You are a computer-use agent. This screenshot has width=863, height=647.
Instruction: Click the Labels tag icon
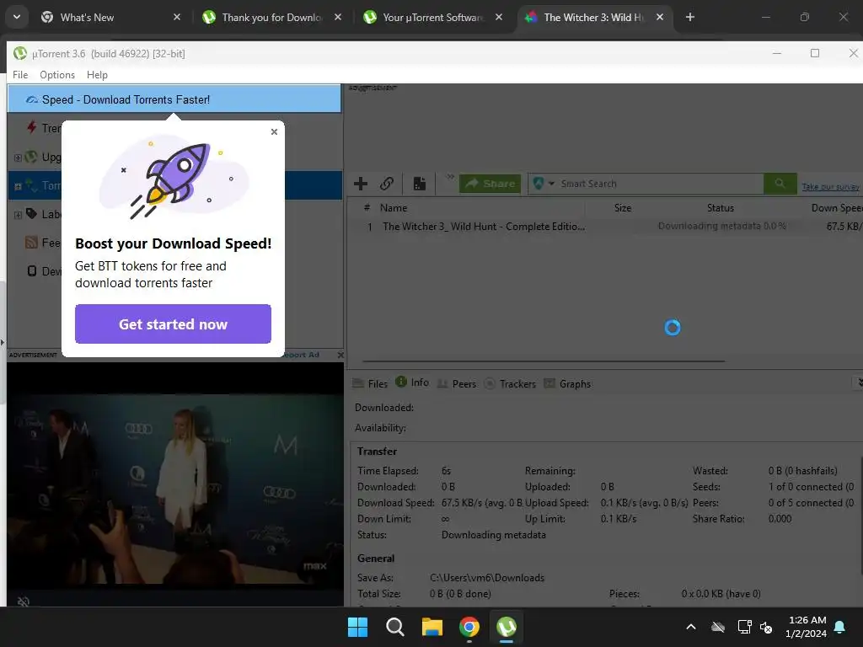point(32,214)
